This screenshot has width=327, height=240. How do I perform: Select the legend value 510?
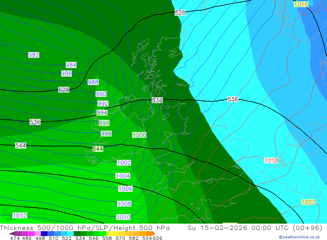[54, 238]
